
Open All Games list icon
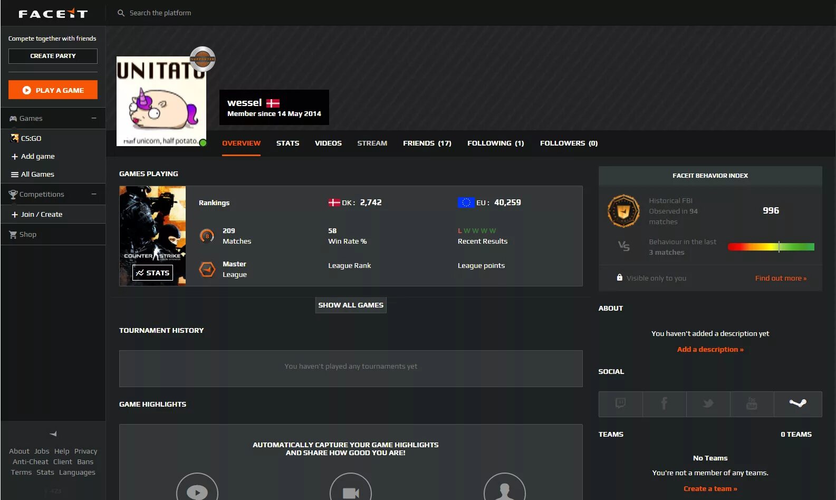coord(15,175)
